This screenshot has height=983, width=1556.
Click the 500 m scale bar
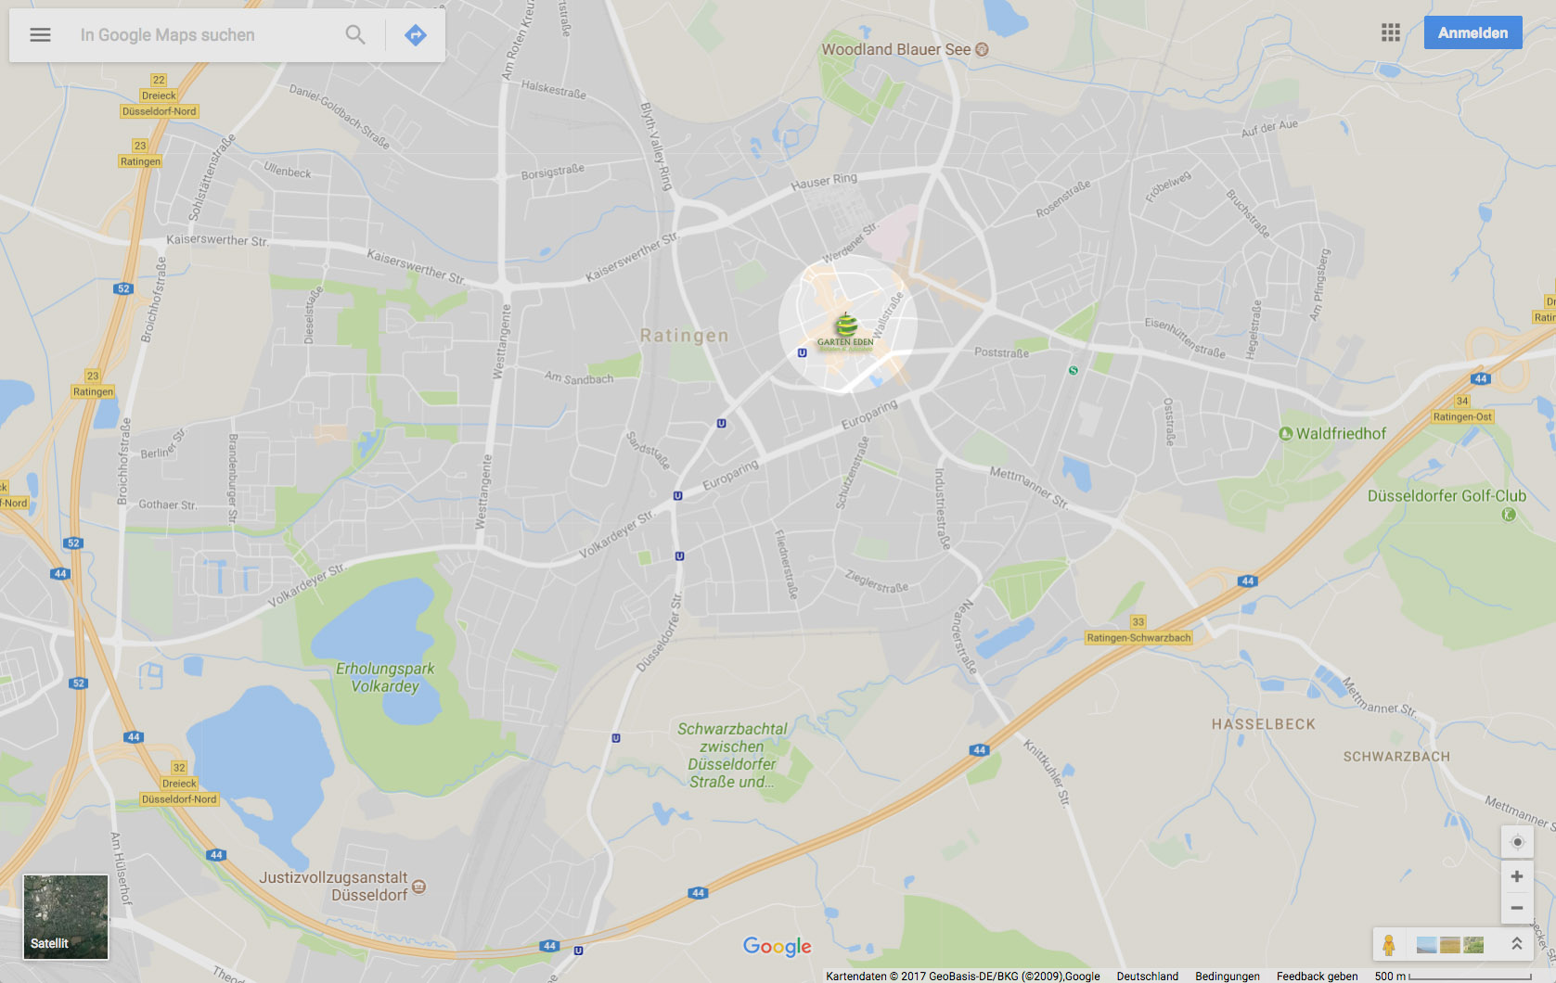pos(1452,976)
